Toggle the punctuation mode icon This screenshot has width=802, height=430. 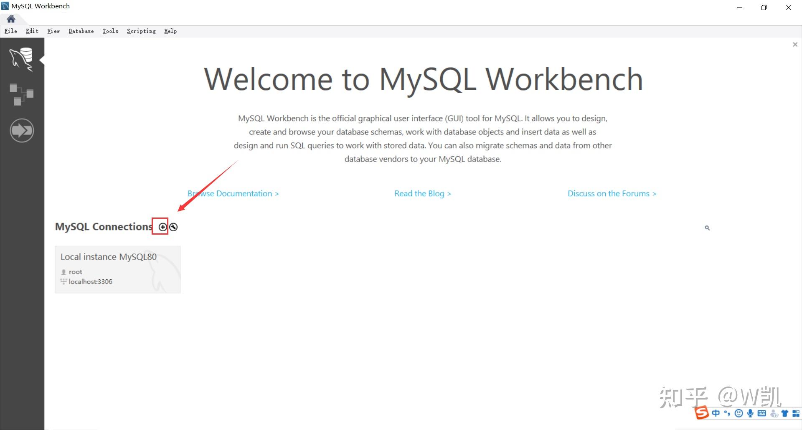click(x=727, y=413)
